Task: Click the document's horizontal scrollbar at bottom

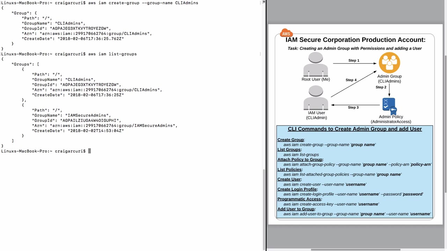Action: [x=356, y=250]
